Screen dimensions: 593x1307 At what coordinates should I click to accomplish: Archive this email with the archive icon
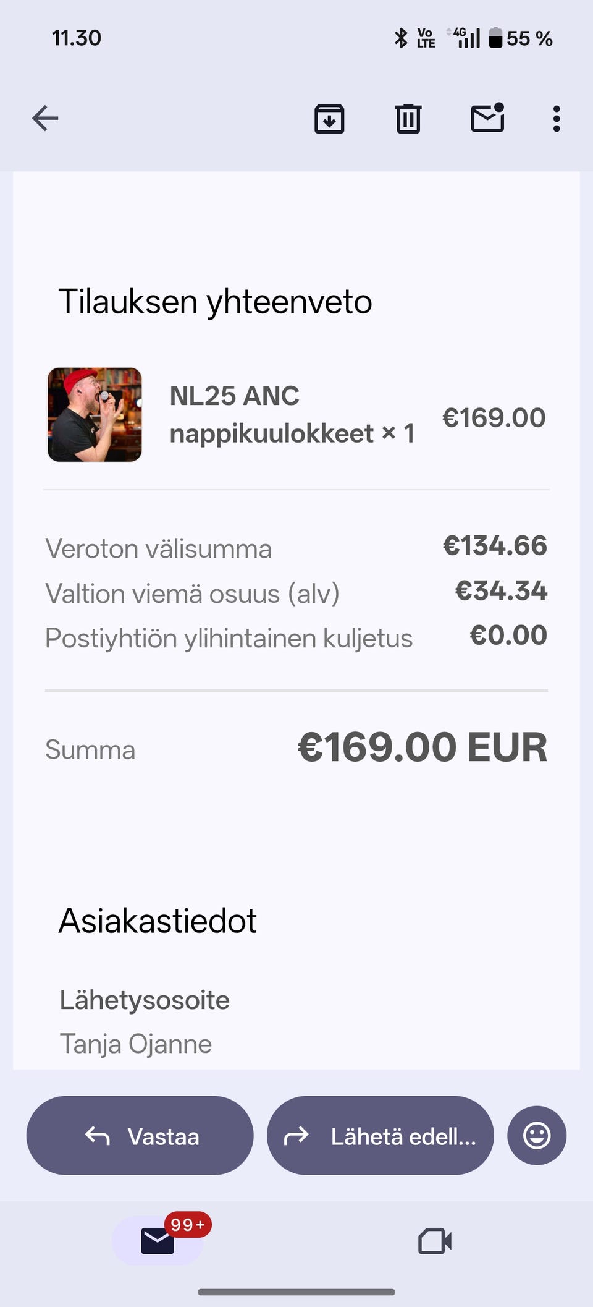pyautogui.click(x=329, y=118)
